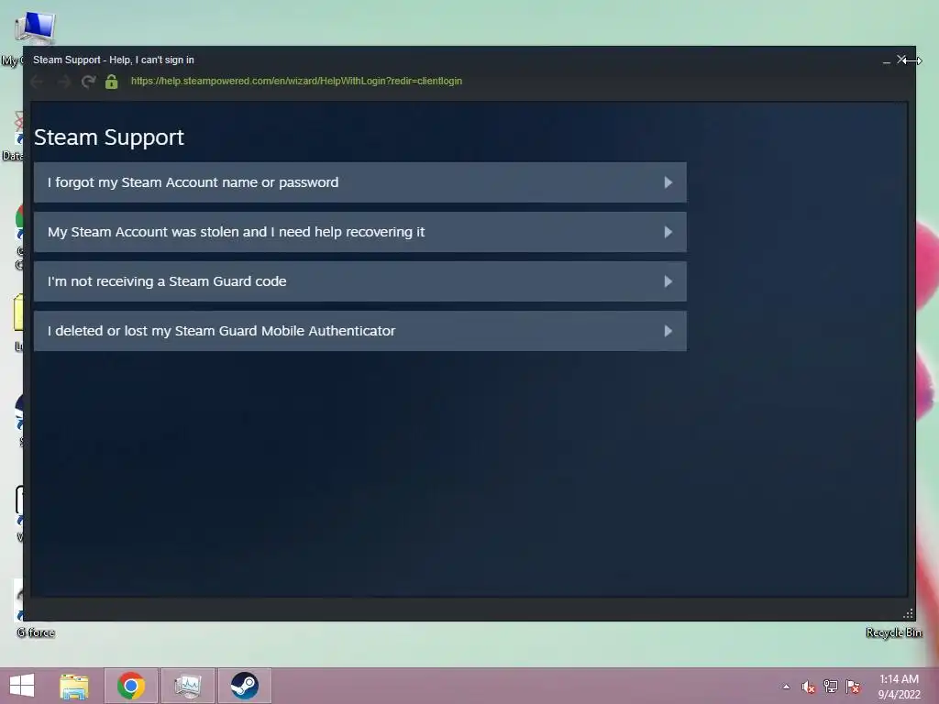Minimize the Steam Support window
This screenshot has height=704, width=939.
[887, 60]
